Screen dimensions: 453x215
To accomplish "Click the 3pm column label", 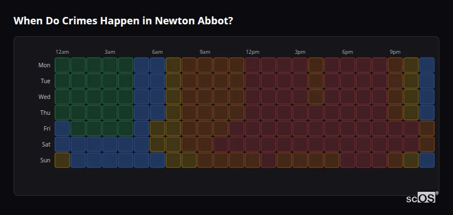I will [300, 52].
